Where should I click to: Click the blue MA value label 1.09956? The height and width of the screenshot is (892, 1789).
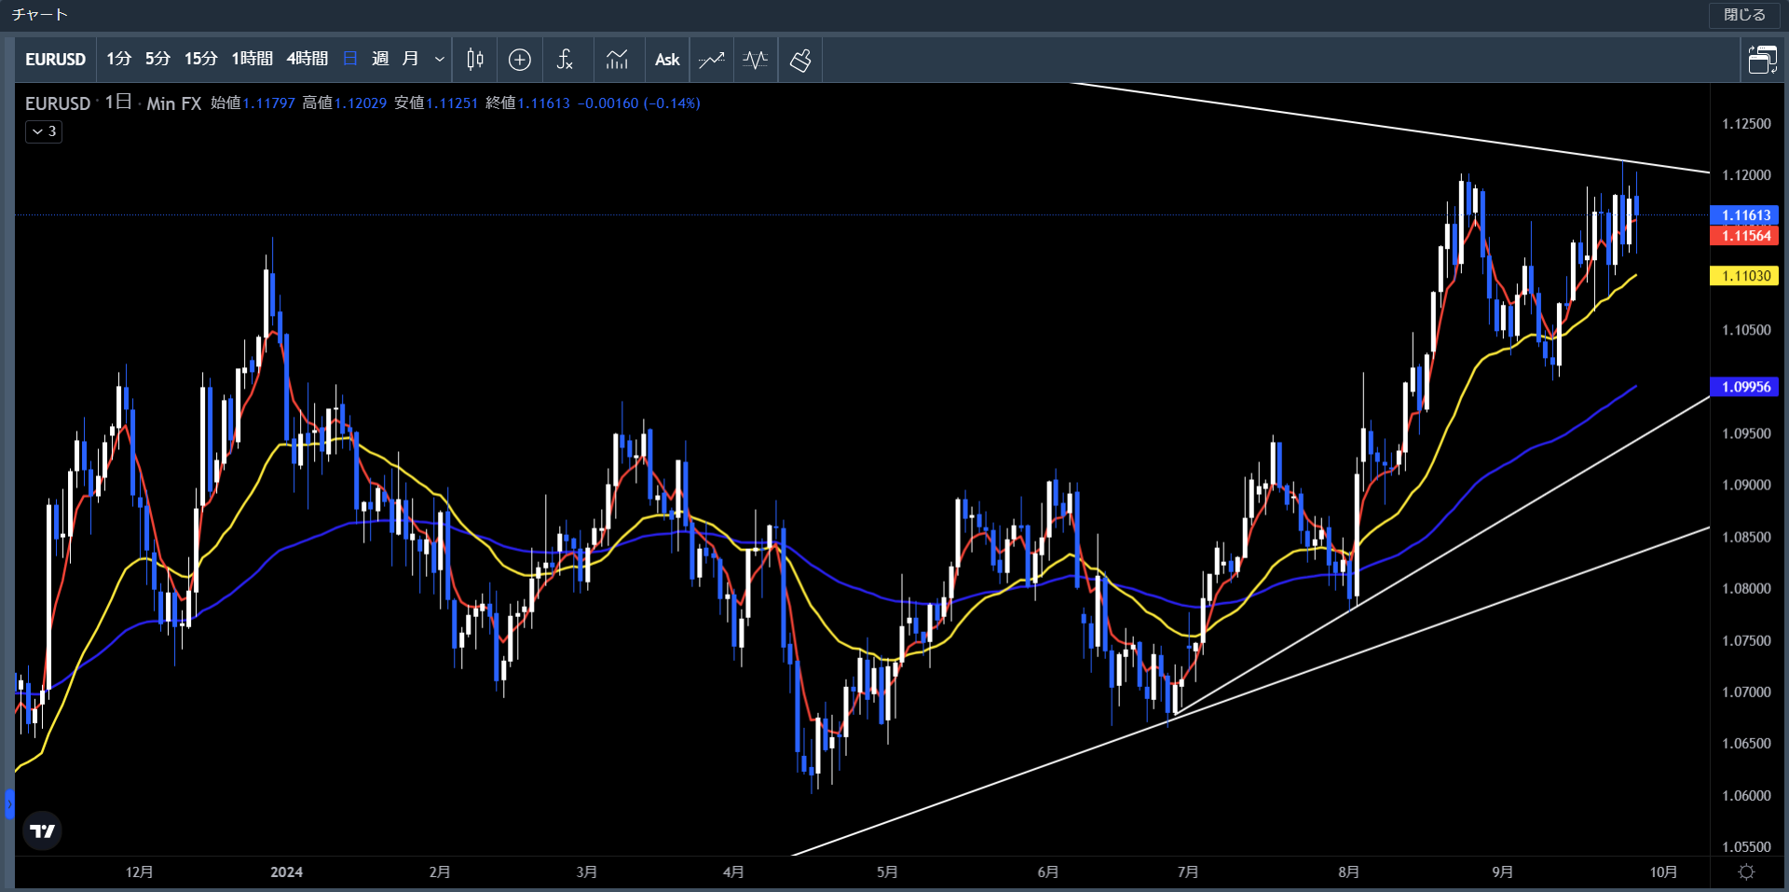coord(1744,387)
